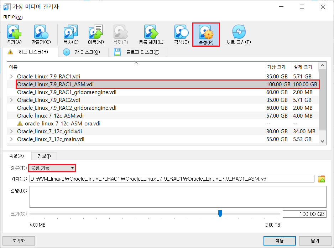This screenshot has height=248, width=334.
Task: Click the 30.00 GB virtual size cell
Action: coord(277,131)
